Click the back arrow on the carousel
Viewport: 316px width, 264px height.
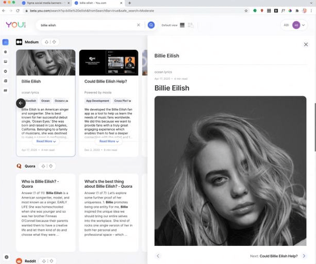point(21,103)
